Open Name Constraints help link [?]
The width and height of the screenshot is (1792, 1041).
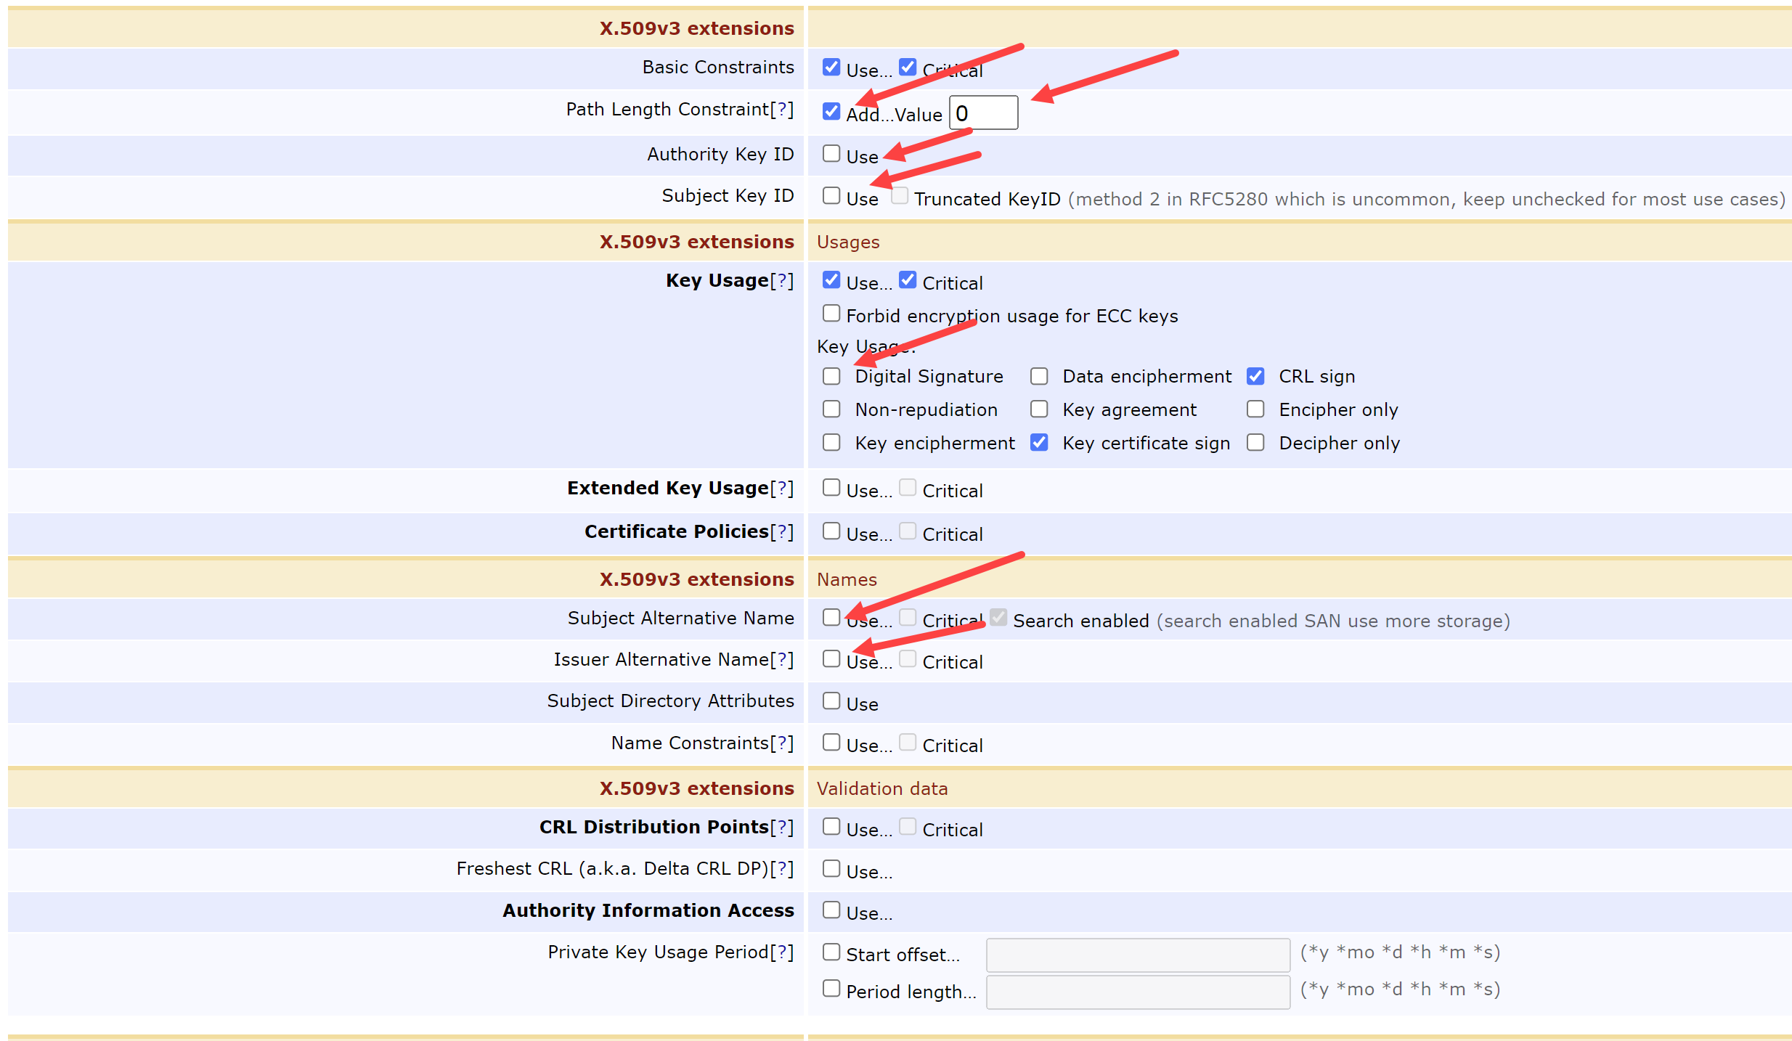(x=782, y=743)
